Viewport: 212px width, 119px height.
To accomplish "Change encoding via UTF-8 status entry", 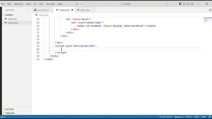I will coord(188,117).
